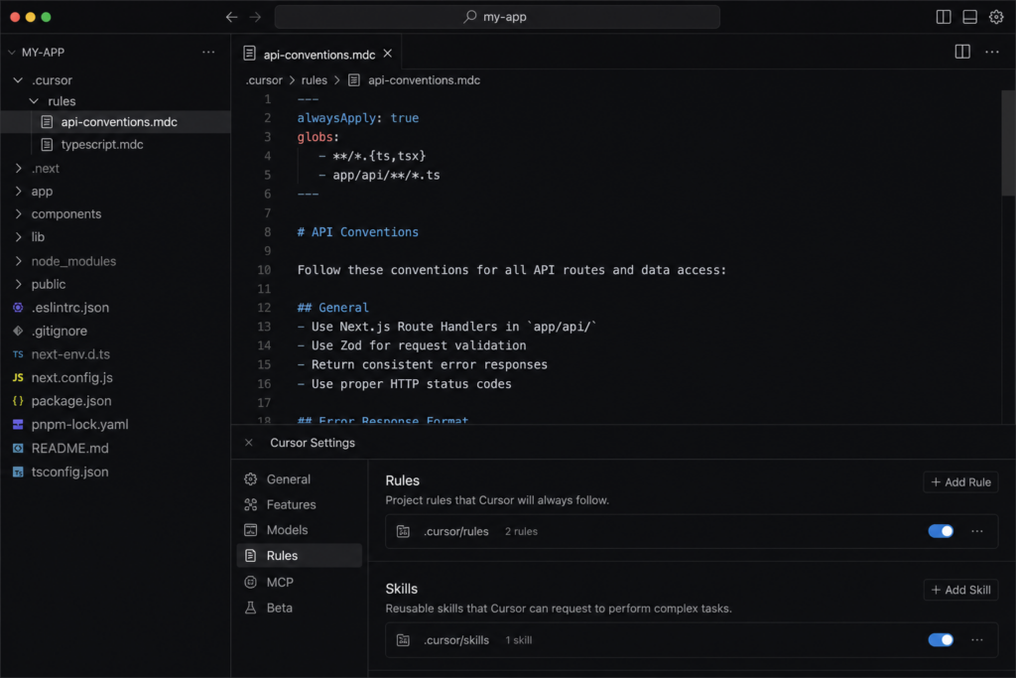The image size is (1016, 678).
Task: Disable the .cursor/rules toggle
Action: point(941,531)
